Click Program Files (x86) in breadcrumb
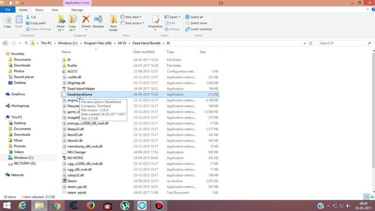 point(98,43)
